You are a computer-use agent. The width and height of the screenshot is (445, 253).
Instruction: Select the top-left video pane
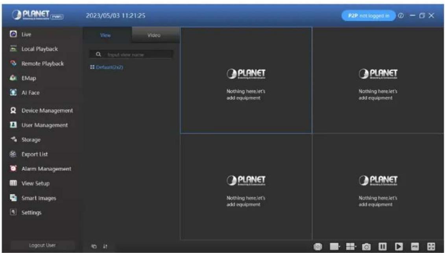[x=246, y=80]
